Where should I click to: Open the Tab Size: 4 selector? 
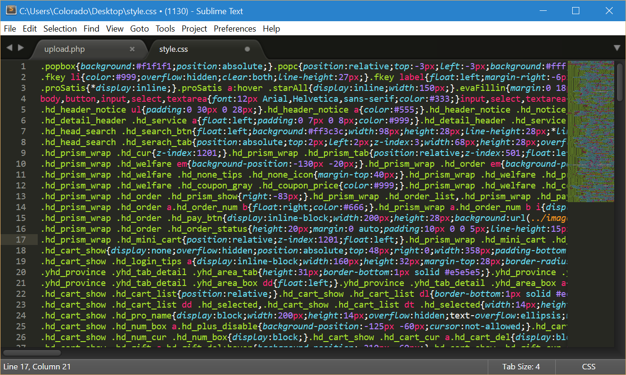tap(521, 367)
